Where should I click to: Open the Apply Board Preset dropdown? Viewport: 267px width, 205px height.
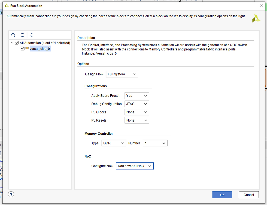(137, 96)
